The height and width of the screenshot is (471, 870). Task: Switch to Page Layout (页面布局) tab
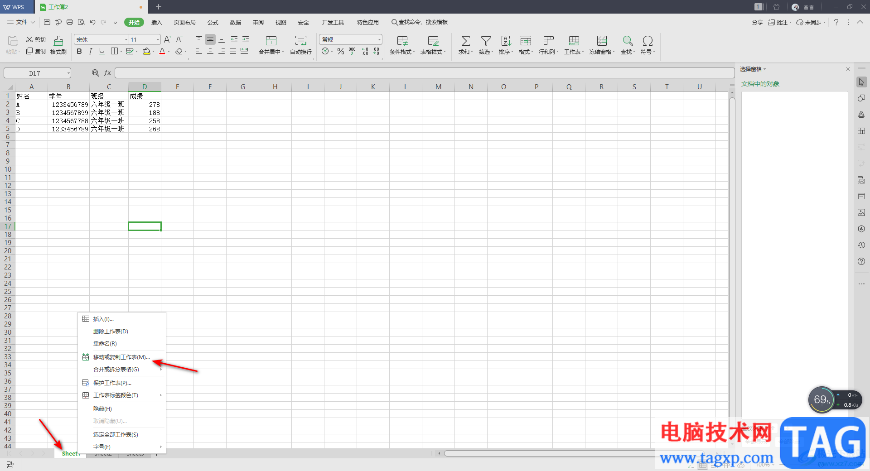click(x=185, y=22)
